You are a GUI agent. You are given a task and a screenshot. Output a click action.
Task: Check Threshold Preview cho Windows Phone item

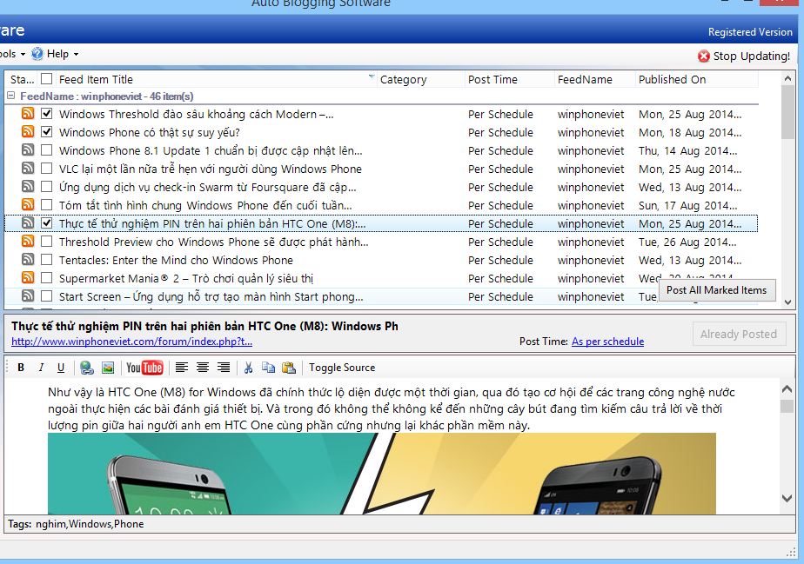click(47, 242)
